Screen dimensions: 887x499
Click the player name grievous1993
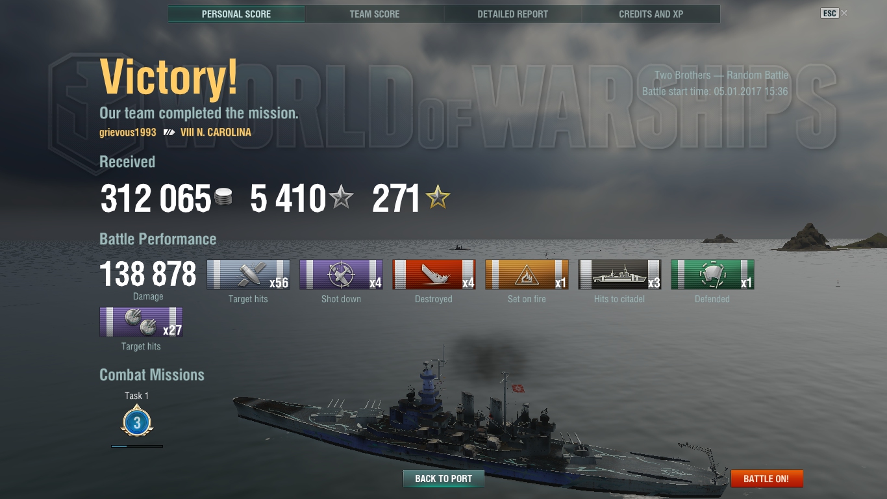(x=128, y=132)
